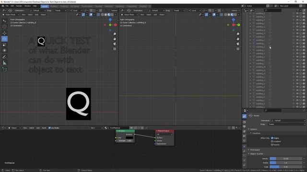The image size is (307, 172).
Task: Click zoom magnifier in Front Orthographic viewport
Action: (x=115, y=34)
